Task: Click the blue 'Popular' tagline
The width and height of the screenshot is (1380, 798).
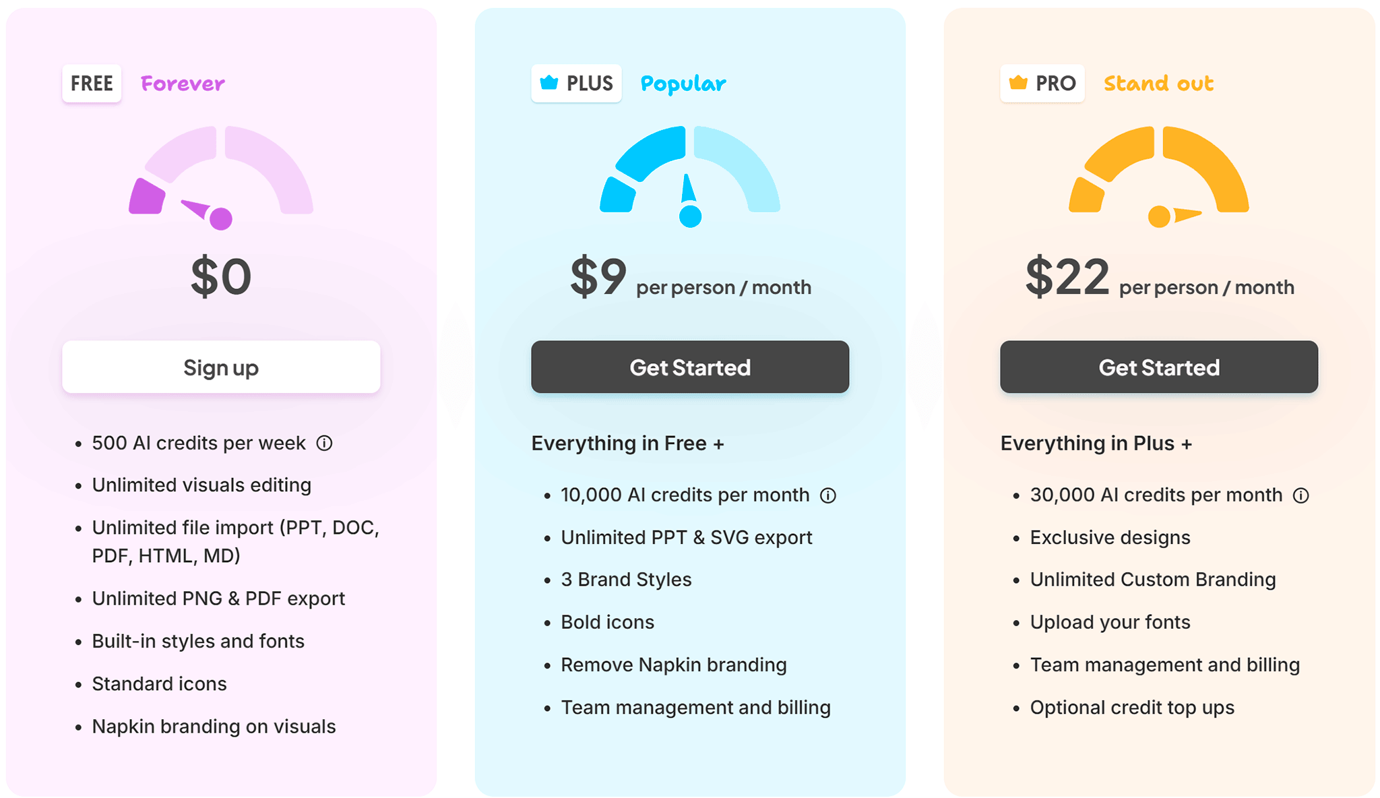Action: (683, 84)
